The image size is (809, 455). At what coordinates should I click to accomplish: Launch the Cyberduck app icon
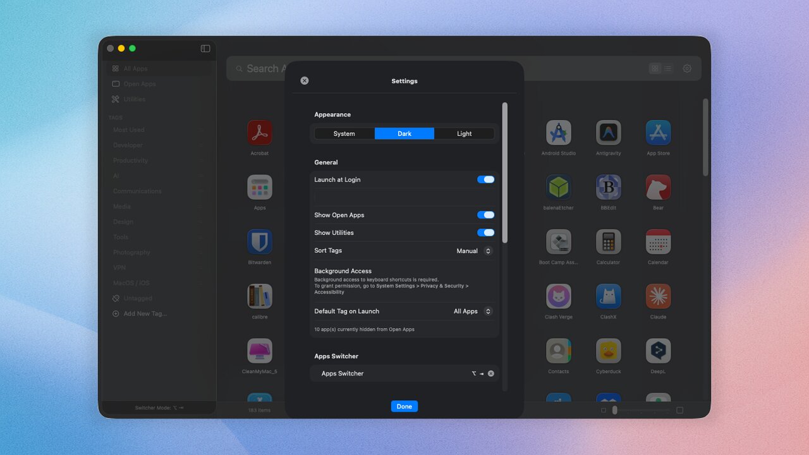[609, 351]
